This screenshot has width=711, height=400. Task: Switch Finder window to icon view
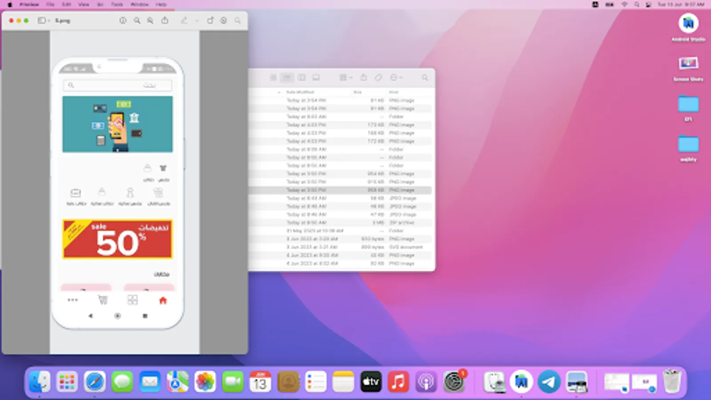tap(273, 77)
